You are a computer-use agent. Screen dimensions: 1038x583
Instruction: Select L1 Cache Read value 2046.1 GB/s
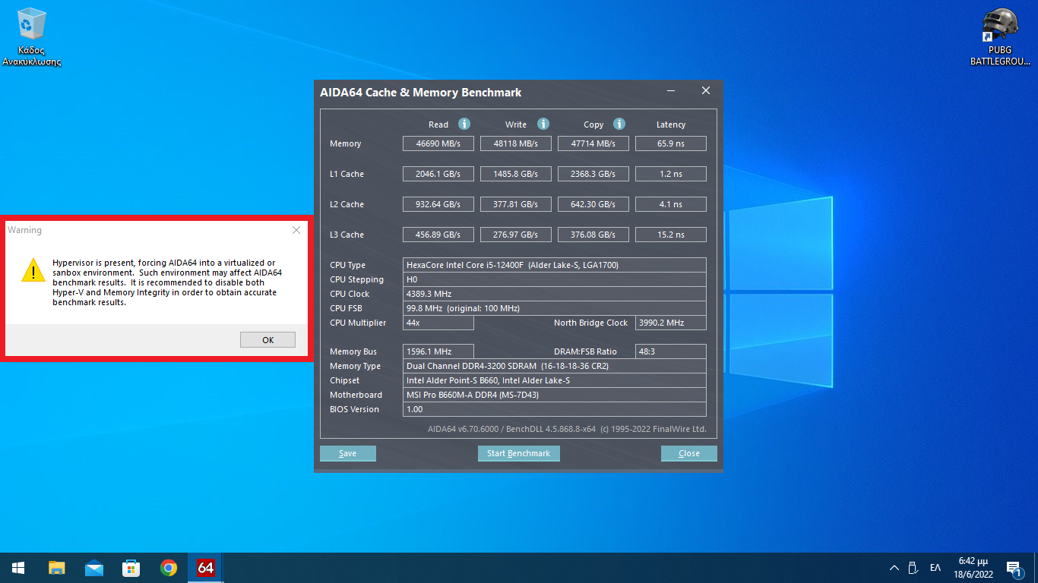(438, 174)
